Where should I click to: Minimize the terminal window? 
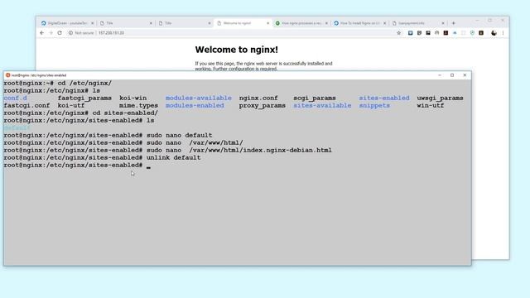[440, 75]
